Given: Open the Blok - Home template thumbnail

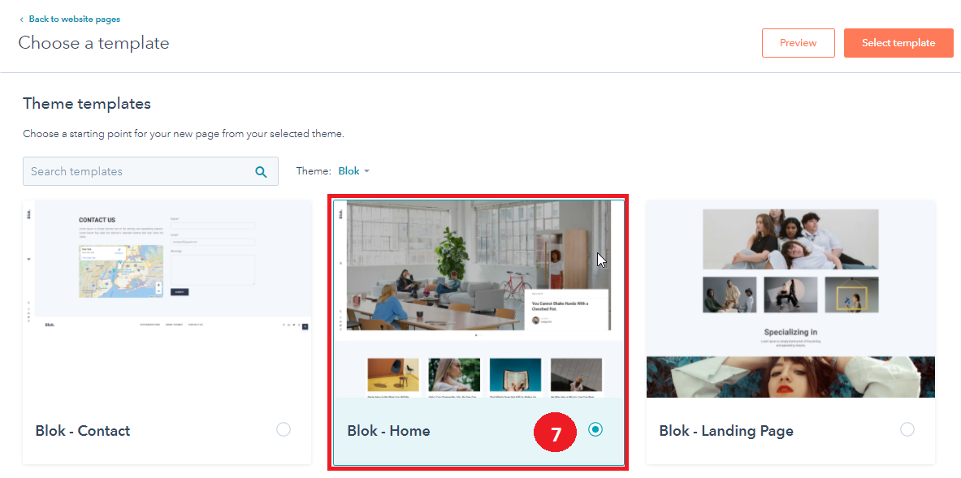Looking at the screenshot, I should (x=478, y=299).
